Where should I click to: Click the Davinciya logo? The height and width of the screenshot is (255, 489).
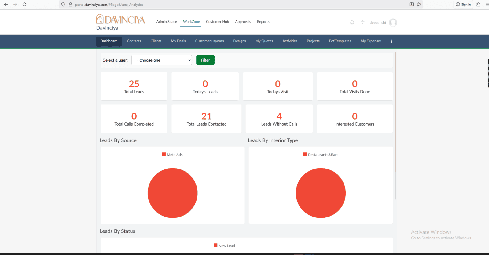coord(121,20)
